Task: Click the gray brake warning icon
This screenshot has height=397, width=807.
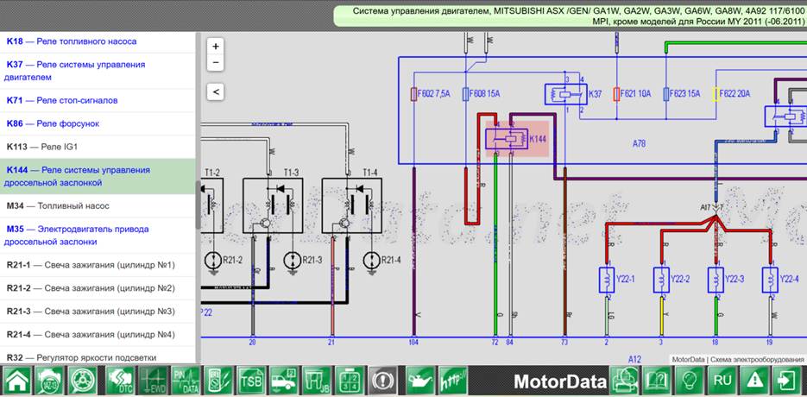Action: tap(383, 381)
